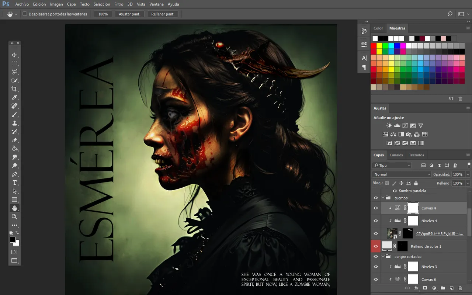Open the Capa menu
The height and width of the screenshot is (295, 472).
(72, 4)
